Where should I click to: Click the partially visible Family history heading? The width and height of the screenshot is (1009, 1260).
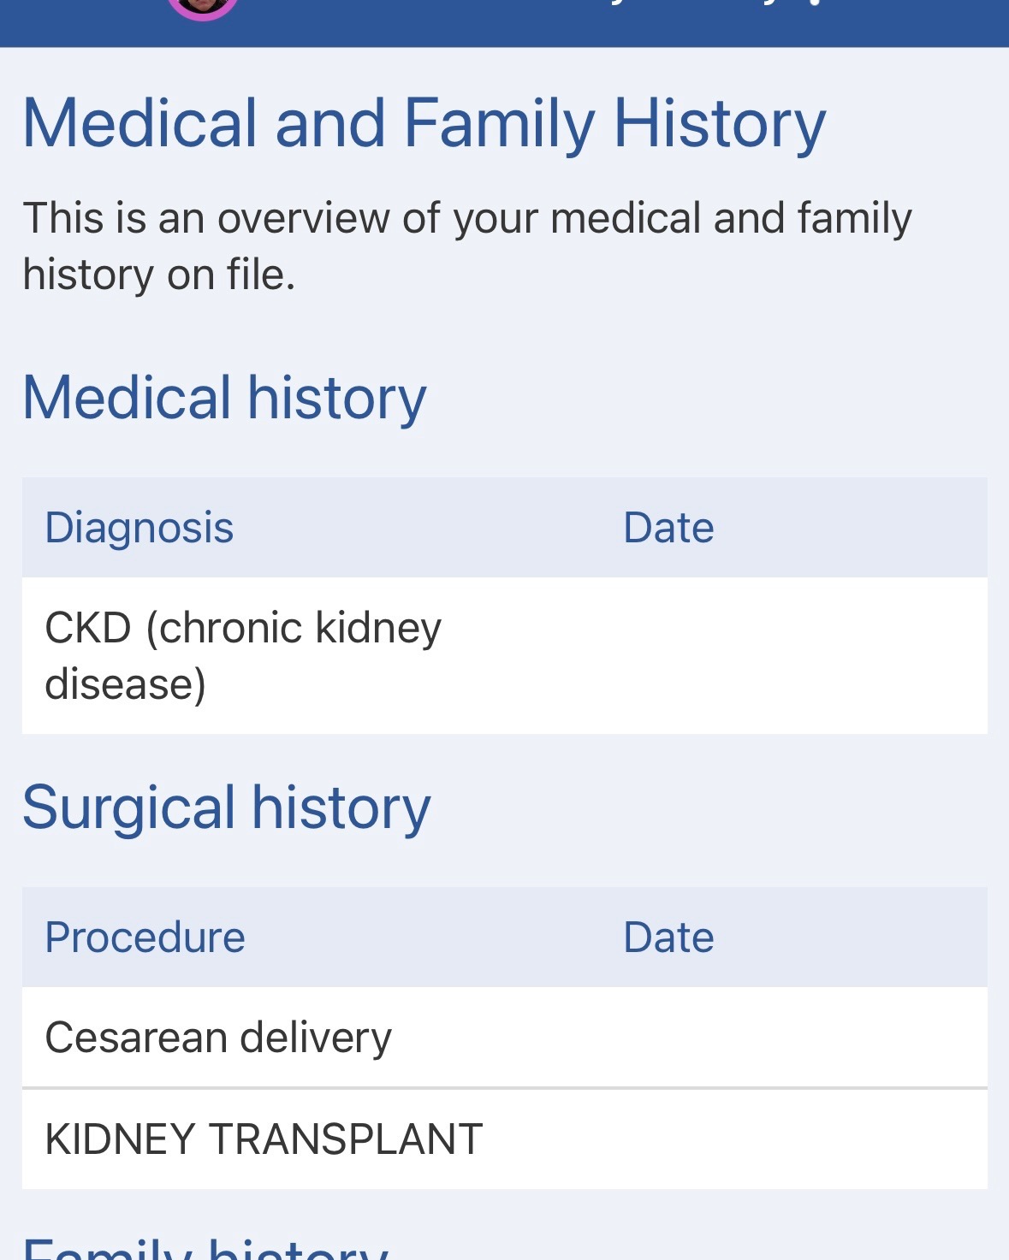205,1249
